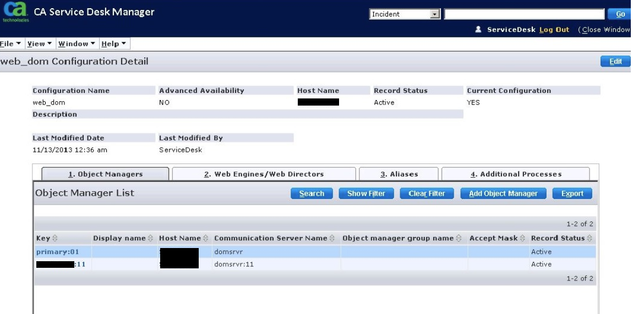The width and height of the screenshot is (633, 314).
Task: Switch to Additional Processes tab
Action: pyautogui.click(x=516, y=174)
